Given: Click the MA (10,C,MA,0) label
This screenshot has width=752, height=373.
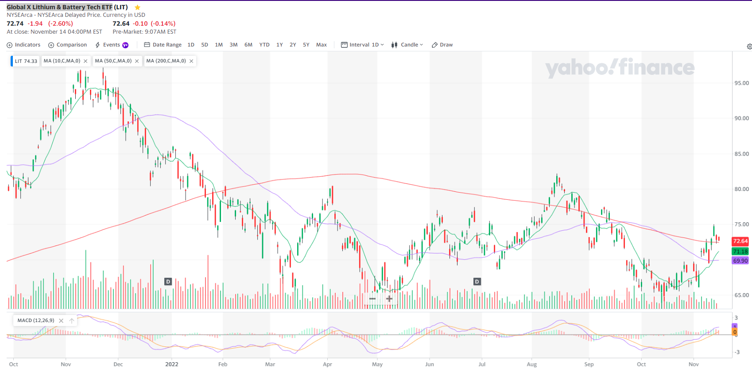Looking at the screenshot, I should (x=62, y=61).
